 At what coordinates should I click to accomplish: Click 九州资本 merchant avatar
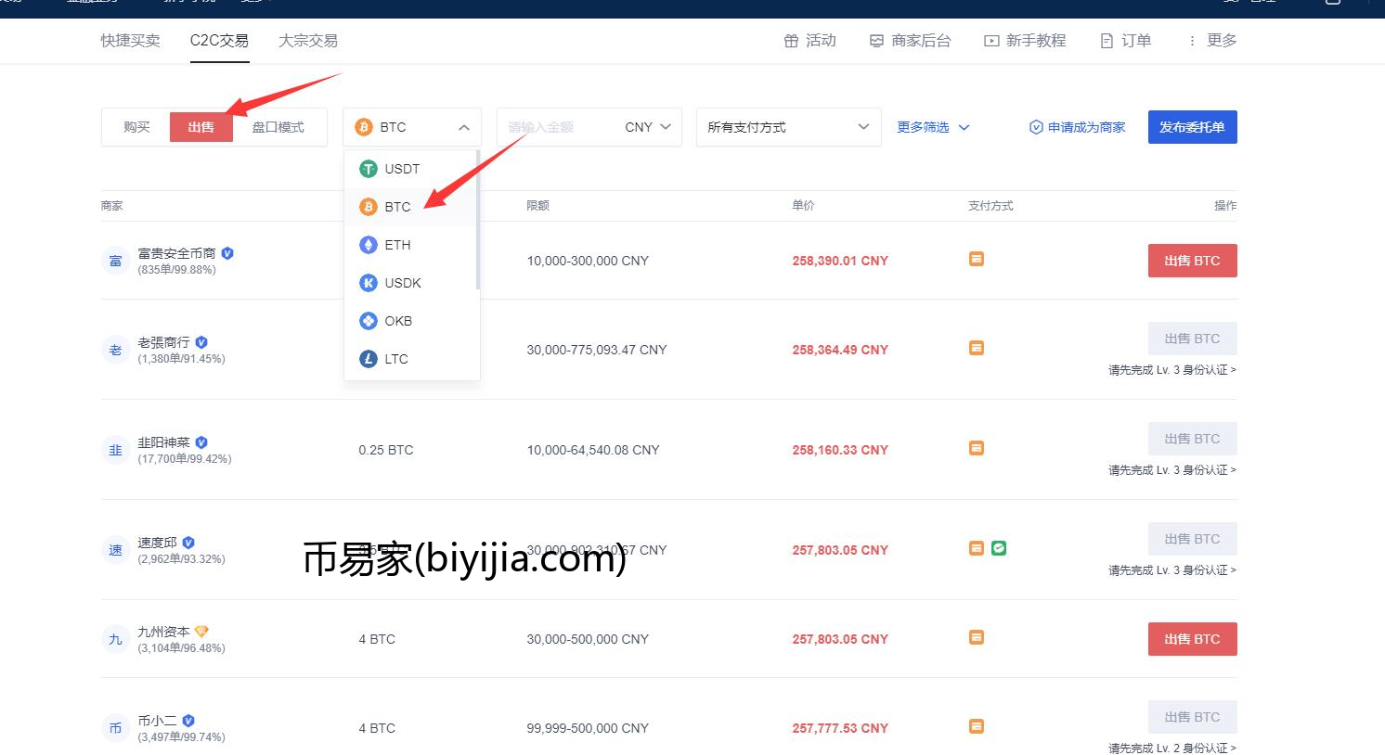(x=115, y=639)
